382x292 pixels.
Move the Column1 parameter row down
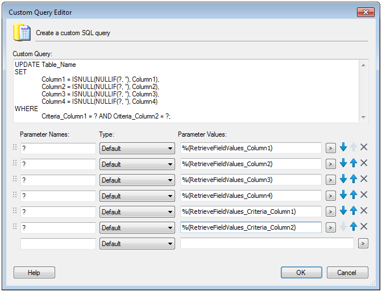343,147
